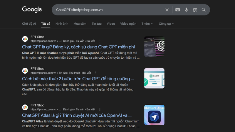Switch to the Hình ảnh tab
This screenshot has width=235, height=132.
tap(62, 24)
